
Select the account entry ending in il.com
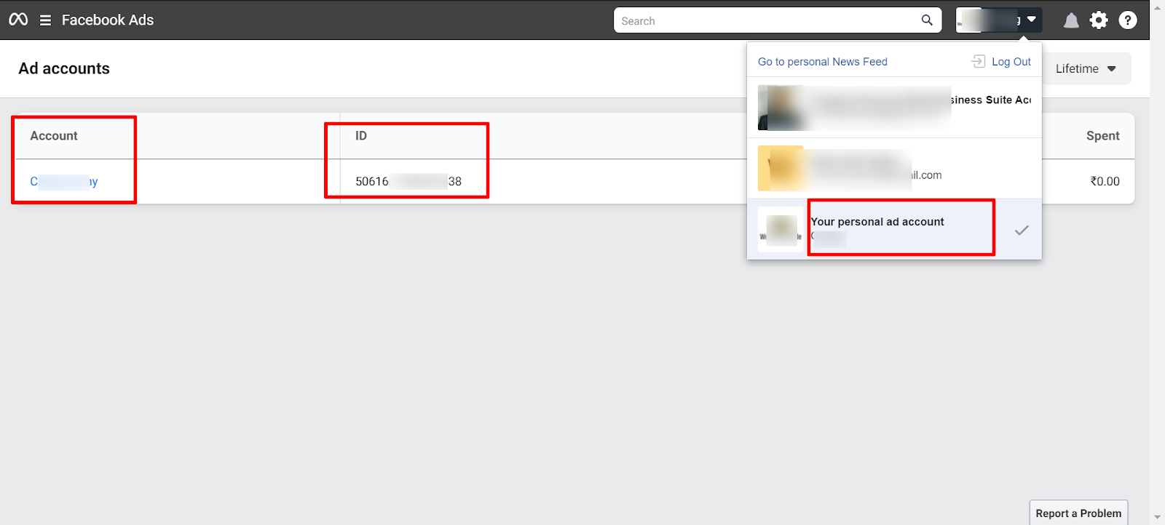tap(894, 168)
